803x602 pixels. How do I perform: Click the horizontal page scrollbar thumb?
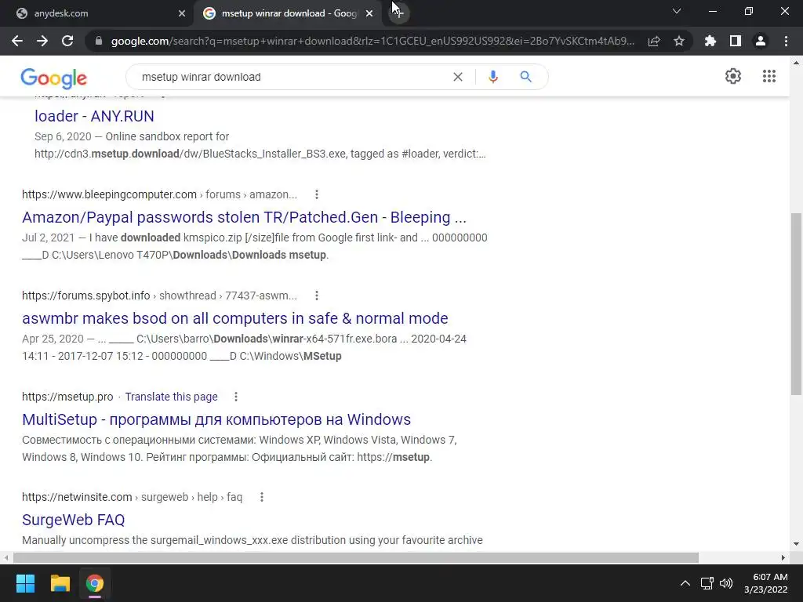[x=355, y=557]
